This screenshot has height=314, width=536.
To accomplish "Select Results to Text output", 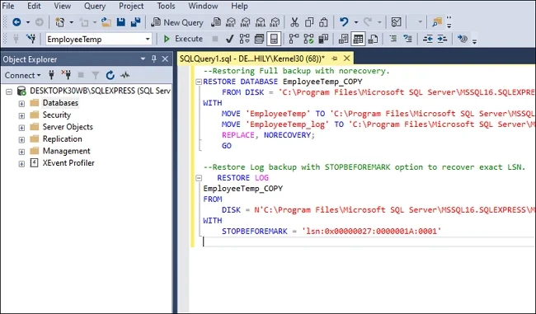I will click(343, 39).
